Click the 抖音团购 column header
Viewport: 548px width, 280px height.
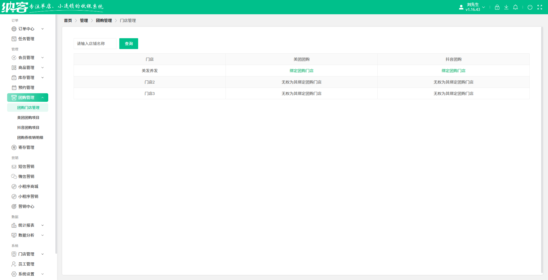(454, 59)
